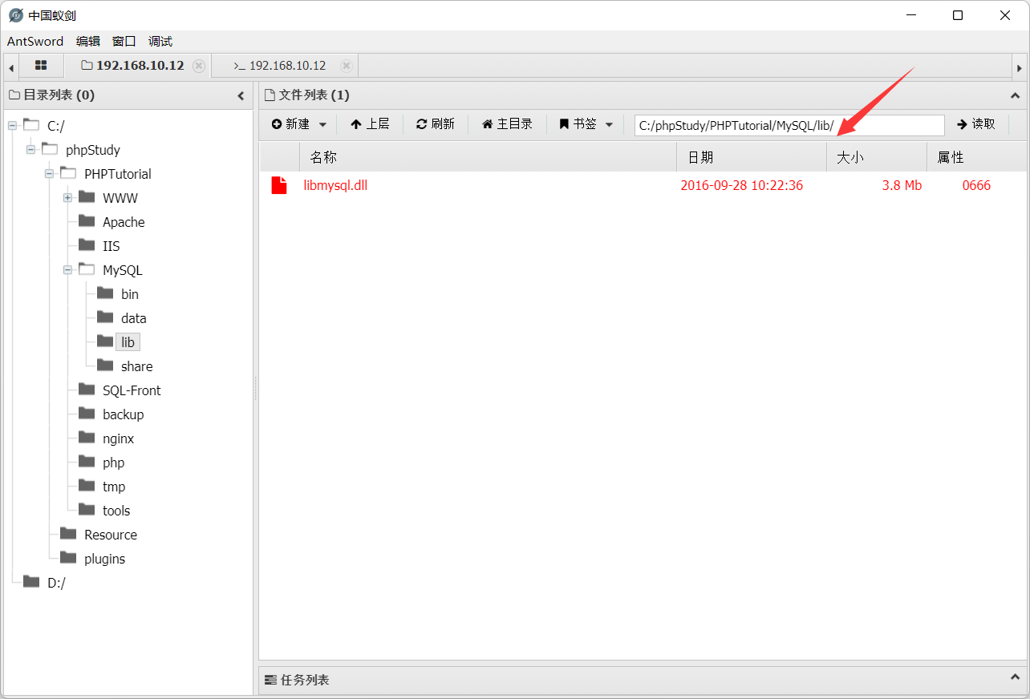Switch to the 192.168.10.12 terminal tab
The image size is (1030, 699).
pos(280,66)
